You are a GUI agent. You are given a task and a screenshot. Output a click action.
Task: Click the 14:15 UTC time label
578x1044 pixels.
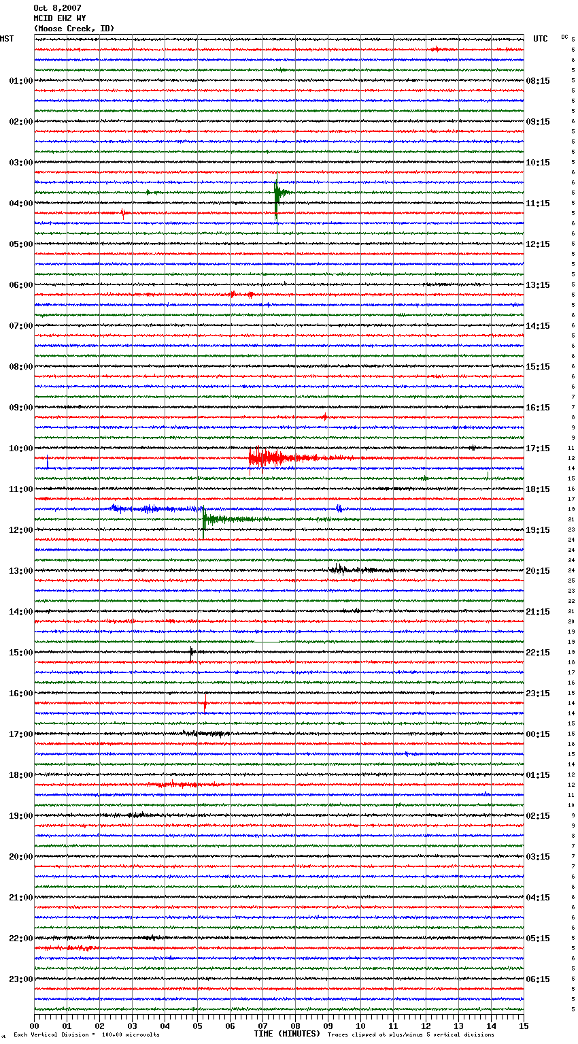538,326
